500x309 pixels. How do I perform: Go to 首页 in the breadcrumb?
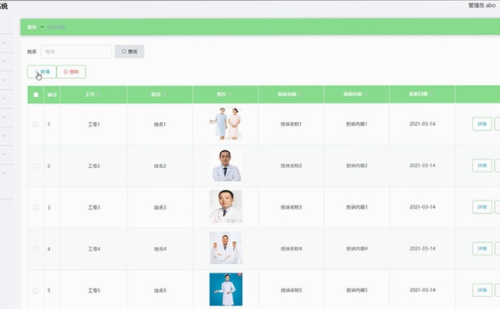coord(32,27)
